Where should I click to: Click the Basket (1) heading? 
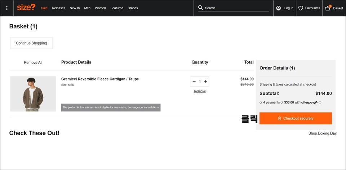23,27
